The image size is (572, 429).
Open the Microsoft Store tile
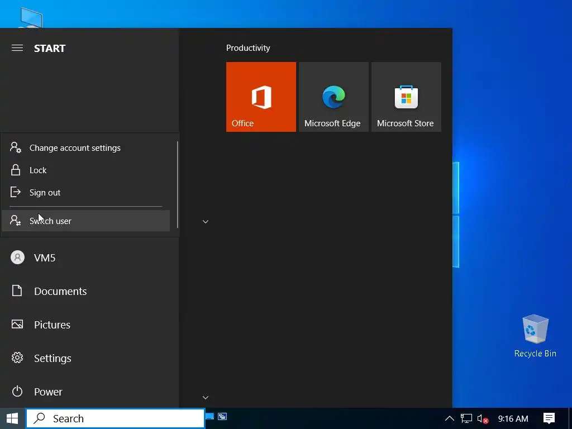tap(406, 97)
